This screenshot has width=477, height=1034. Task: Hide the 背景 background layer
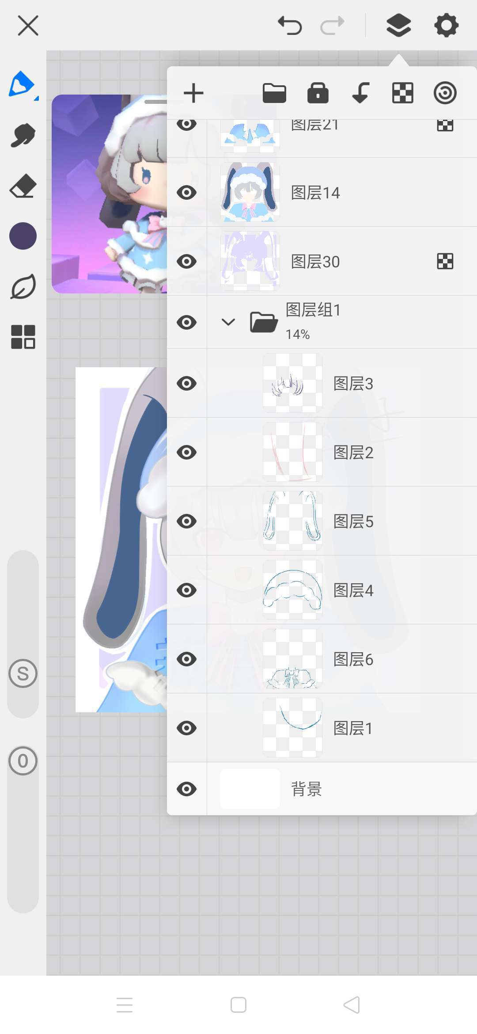(x=186, y=789)
